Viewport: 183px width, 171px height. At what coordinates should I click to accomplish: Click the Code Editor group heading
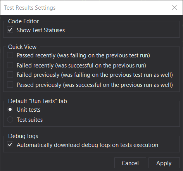pos(23,21)
